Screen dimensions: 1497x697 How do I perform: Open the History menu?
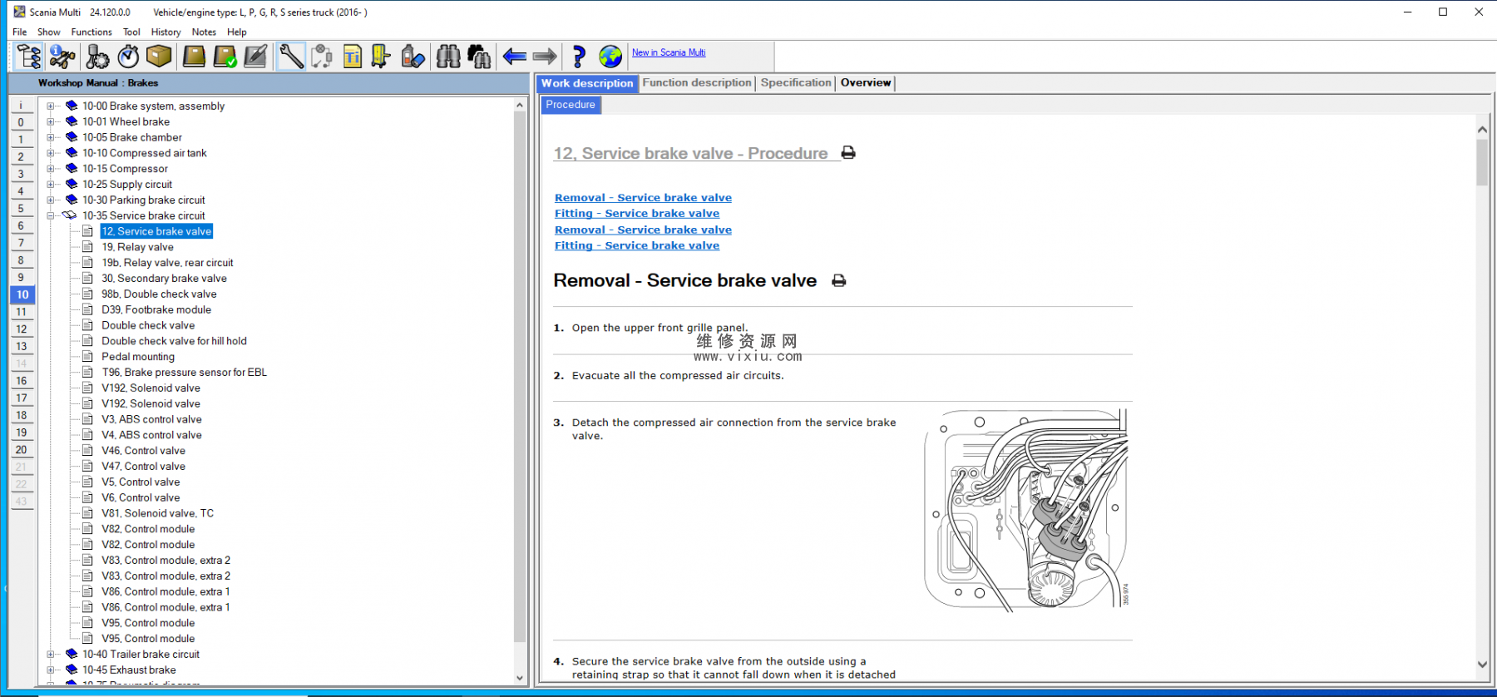click(166, 32)
